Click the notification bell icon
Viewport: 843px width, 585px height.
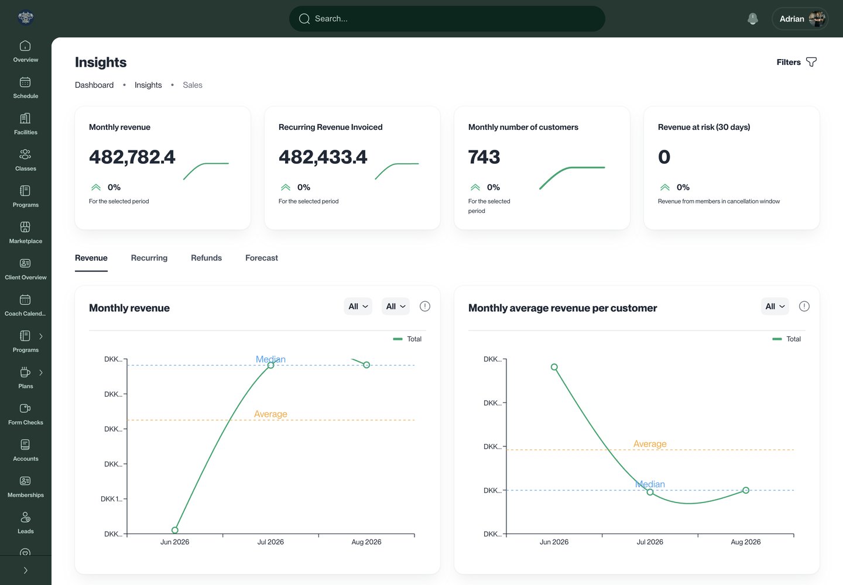tap(753, 19)
